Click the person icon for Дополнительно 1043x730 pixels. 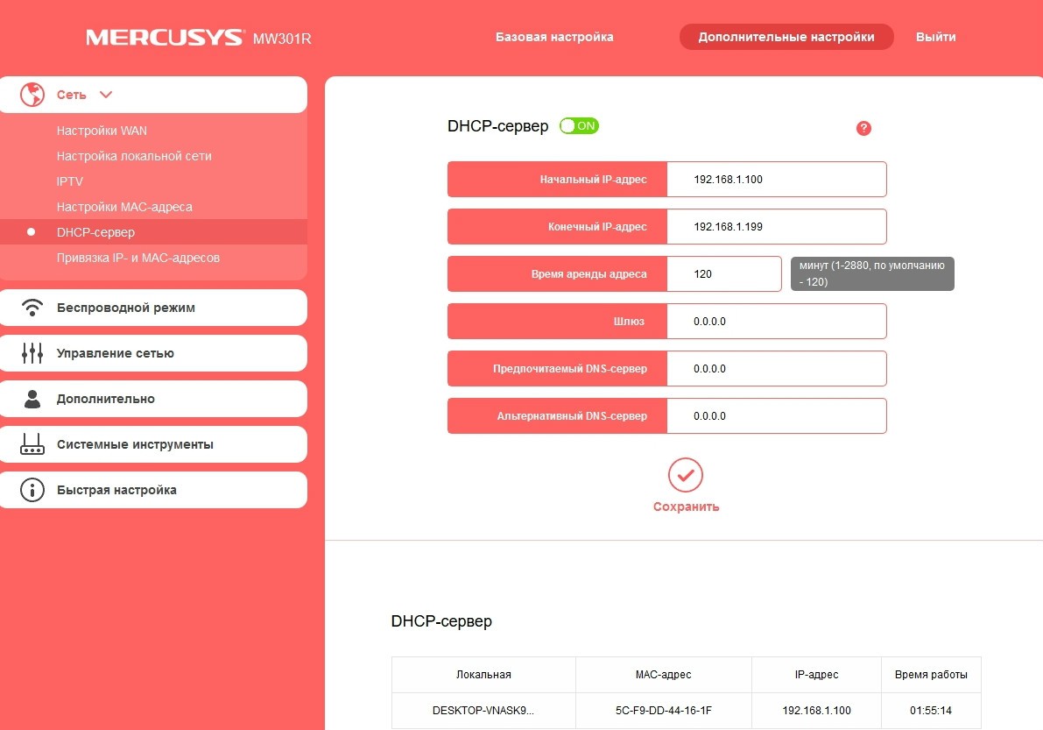[x=32, y=399]
